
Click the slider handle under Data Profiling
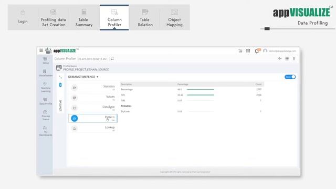(267, 29)
